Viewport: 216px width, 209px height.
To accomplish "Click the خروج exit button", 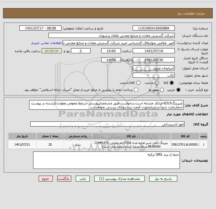I will pos(46,179).
